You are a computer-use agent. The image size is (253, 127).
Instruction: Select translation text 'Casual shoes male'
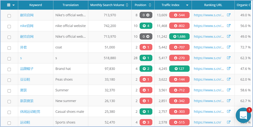pyautogui.click(x=70, y=112)
